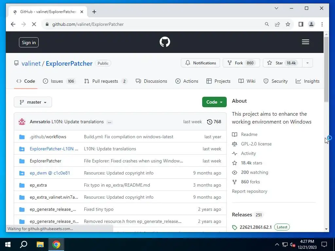Click the Sign in button
The image size is (335, 251).
(x=29, y=42)
